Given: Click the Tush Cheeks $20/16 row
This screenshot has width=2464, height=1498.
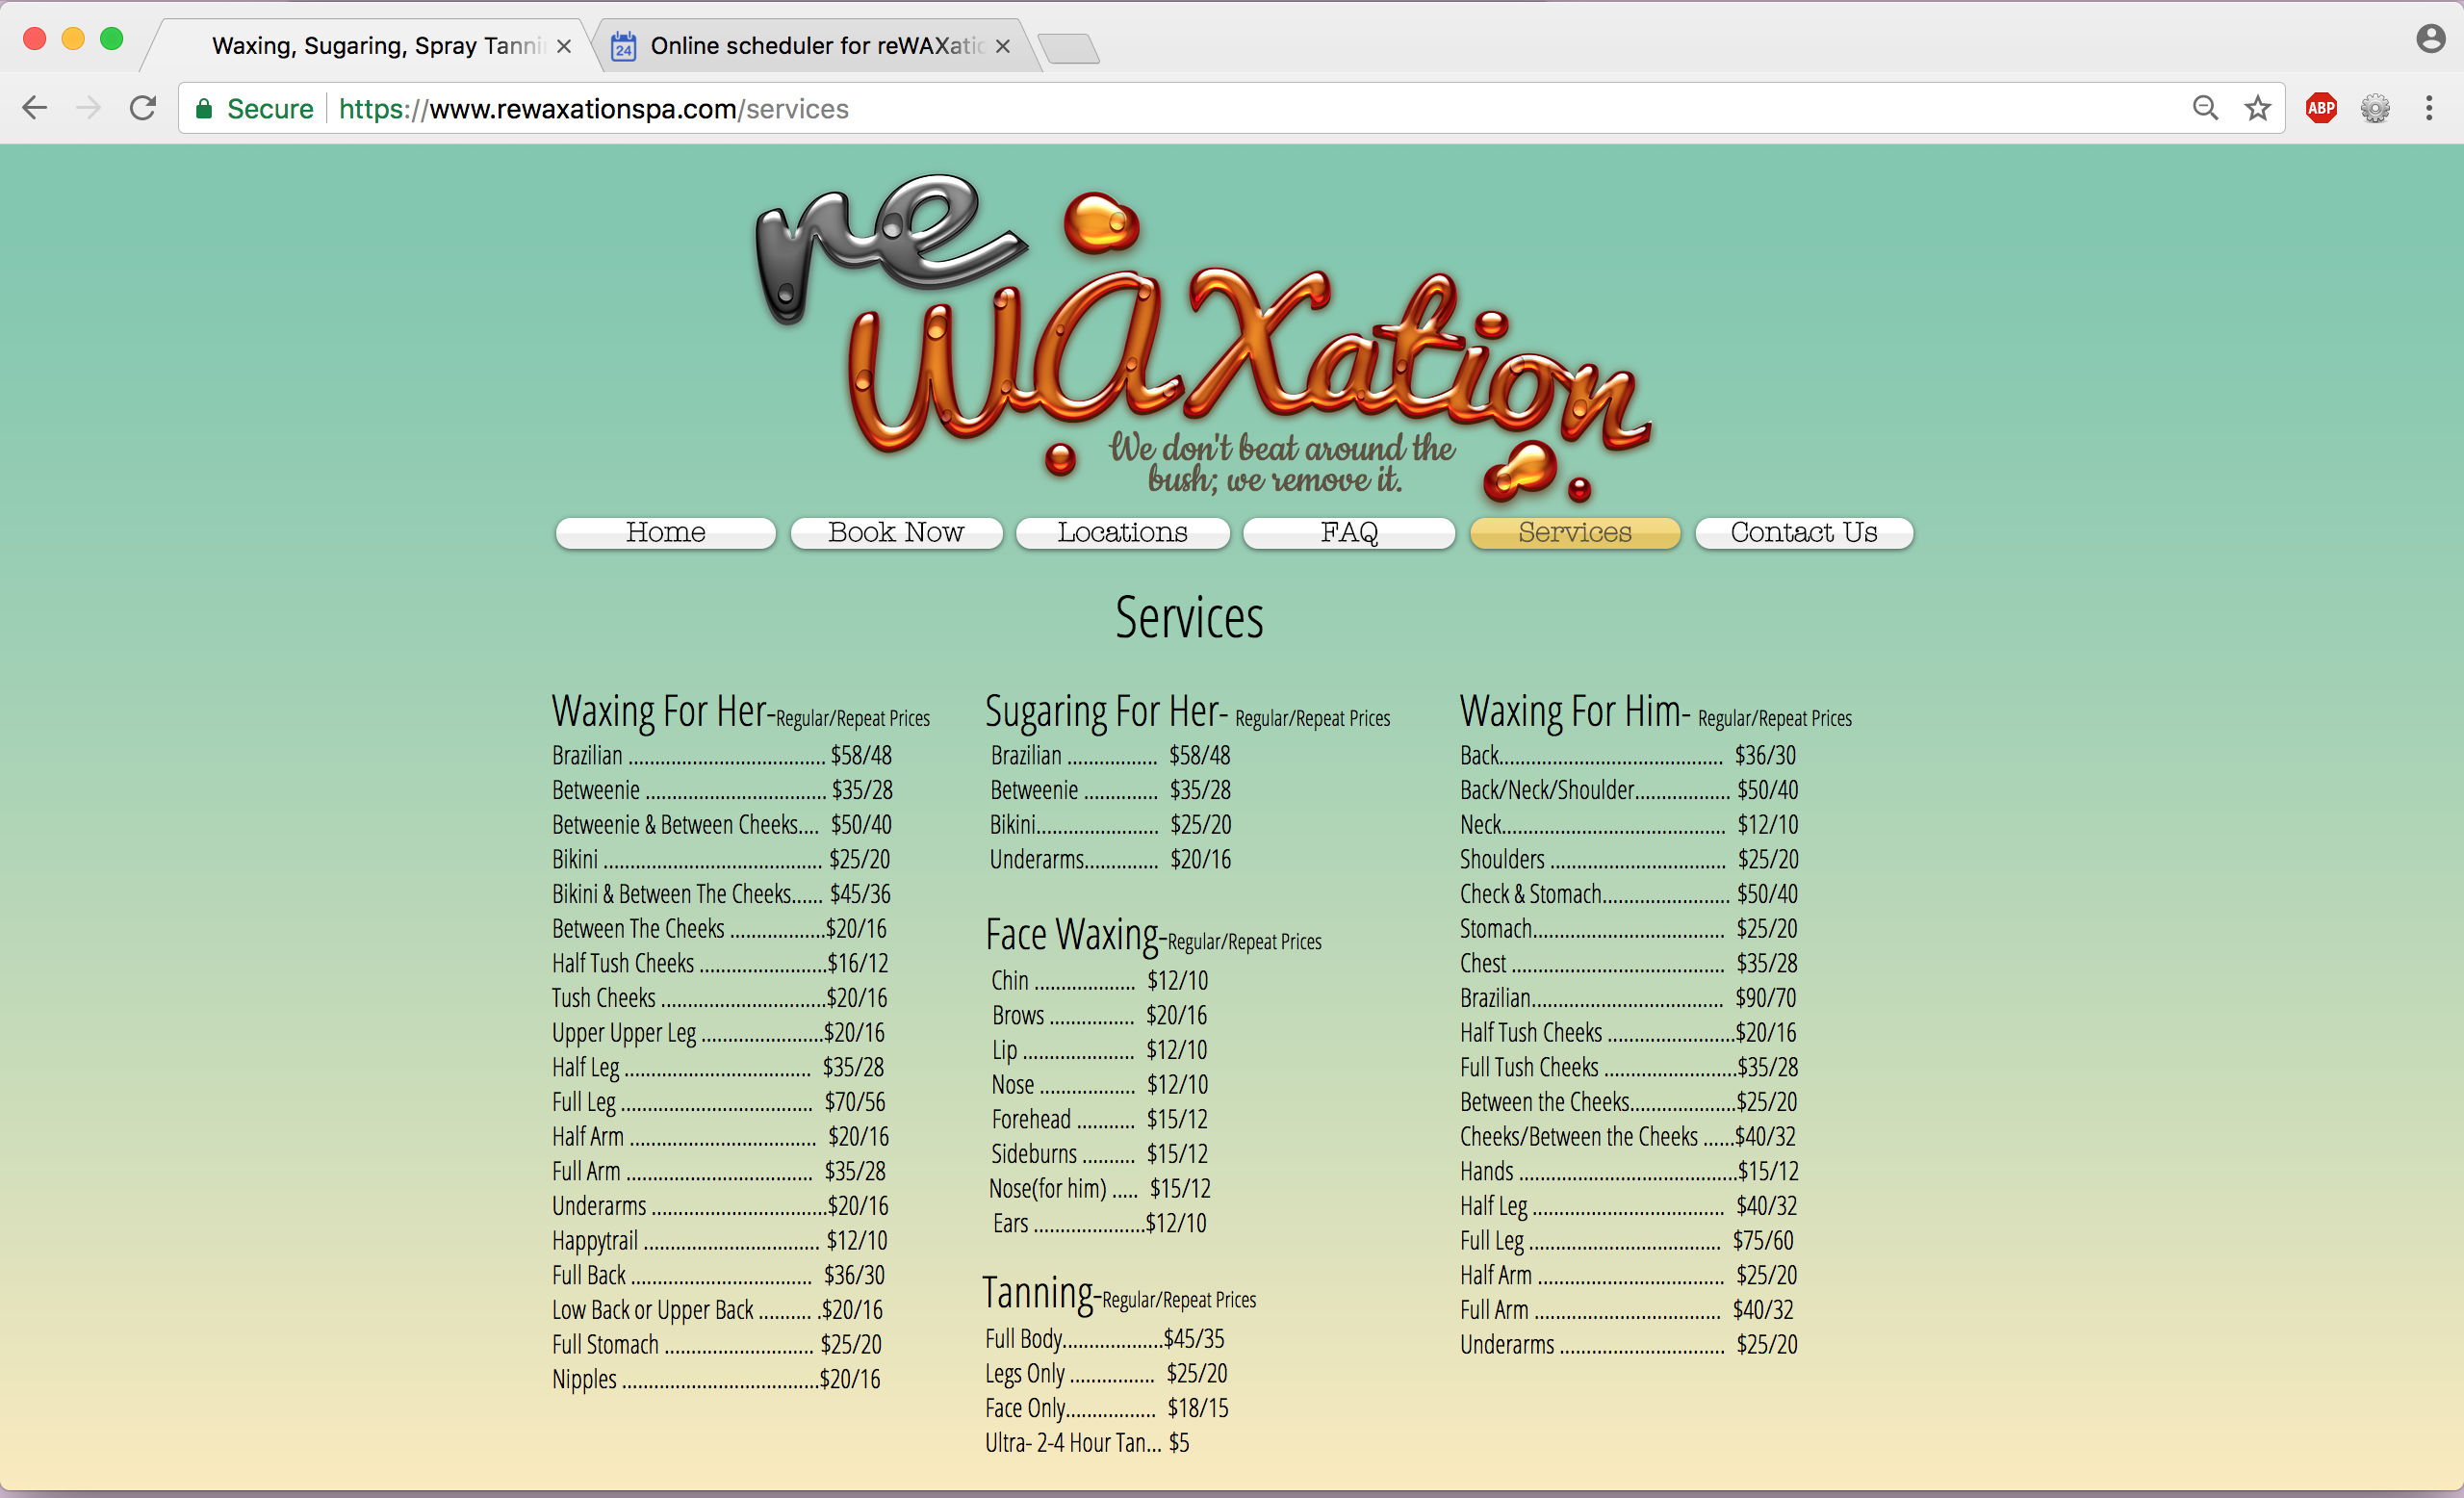Looking at the screenshot, I should (x=720, y=998).
